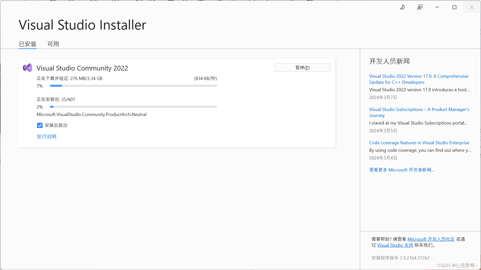
Task: Toggle dark theme moon icon
Action: click(x=402, y=7)
